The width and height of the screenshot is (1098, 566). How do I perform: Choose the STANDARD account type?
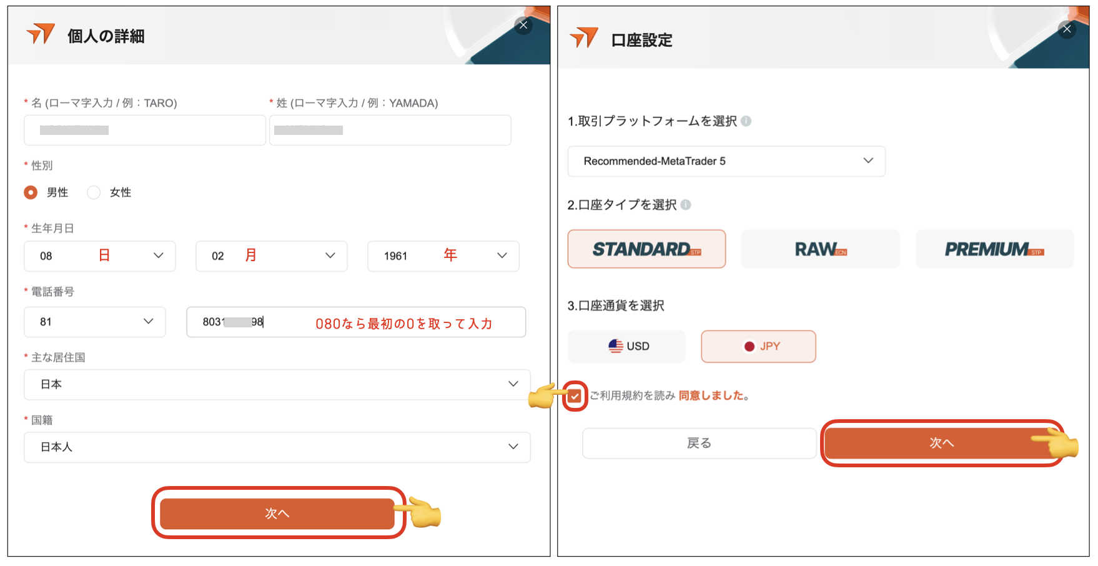646,249
